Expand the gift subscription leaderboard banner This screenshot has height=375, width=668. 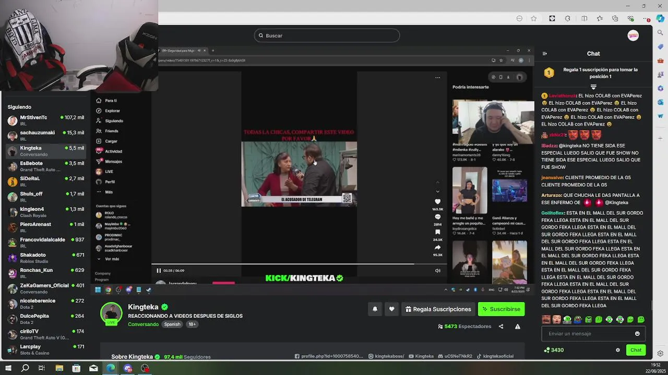[593, 87]
